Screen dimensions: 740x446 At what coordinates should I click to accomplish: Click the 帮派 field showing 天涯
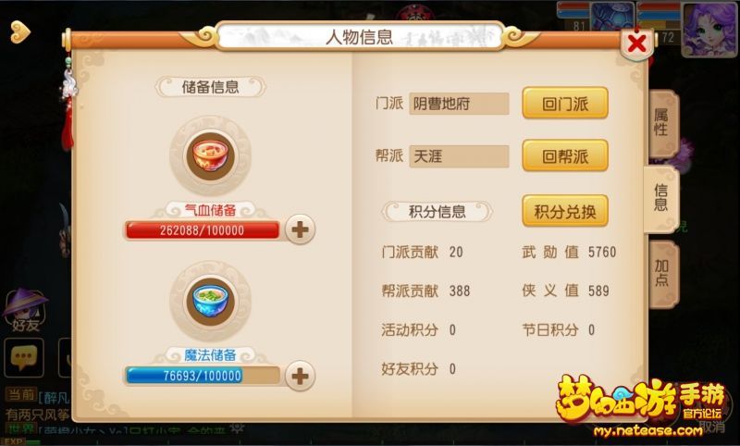(x=459, y=156)
